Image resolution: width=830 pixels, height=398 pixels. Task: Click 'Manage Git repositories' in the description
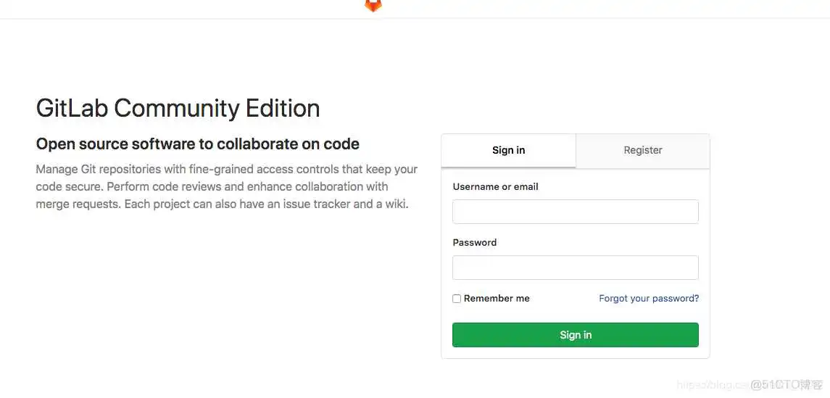tap(98, 169)
